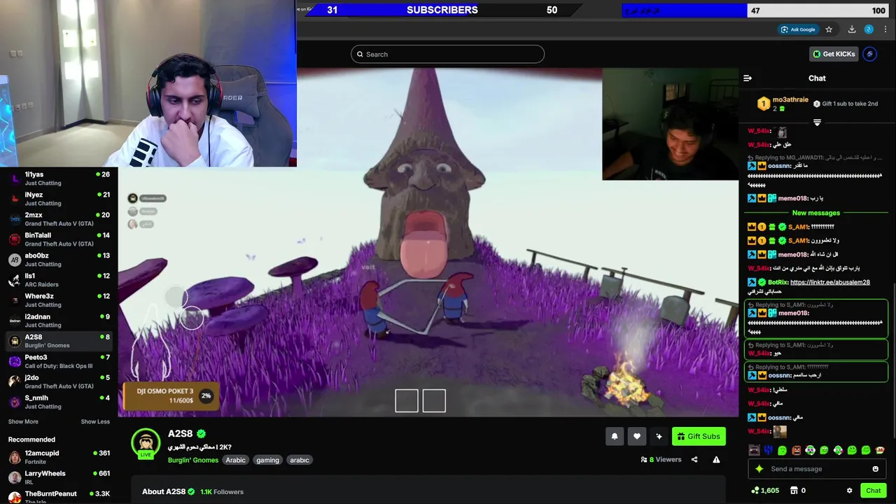Pick the blue trident emote

[x=768, y=450]
